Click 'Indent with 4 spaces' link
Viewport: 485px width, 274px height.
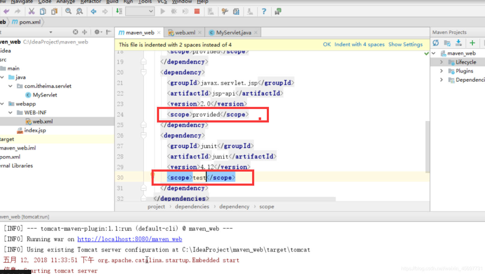(x=360, y=44)
